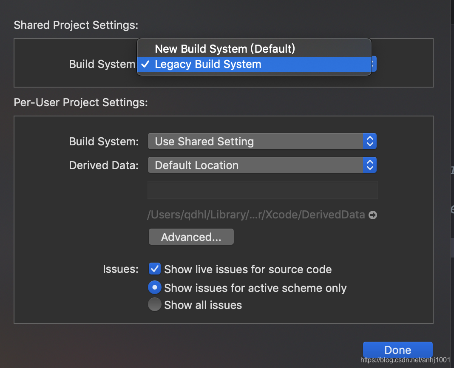Viewport: 454px width, 368px height.
Task: Click the Done button
Action: point(397,350)
